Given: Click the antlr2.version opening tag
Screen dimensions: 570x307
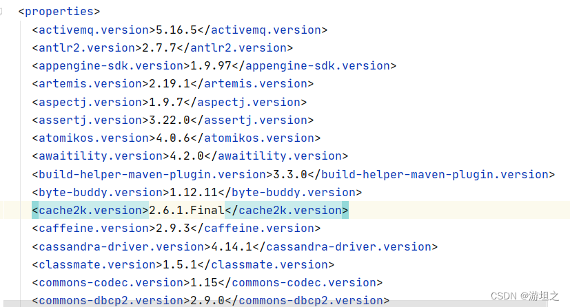Looking at the screenshot, I should click(x=87, y=47).
